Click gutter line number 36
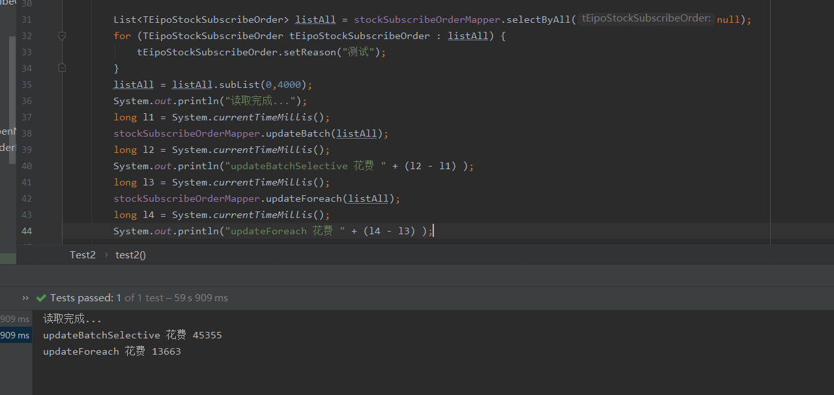 26,101
